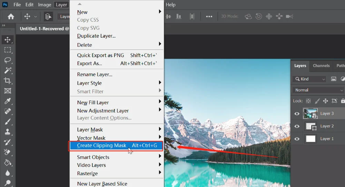Open the three-dots more options
Screen dimensions: 345x187
[209, 17]
